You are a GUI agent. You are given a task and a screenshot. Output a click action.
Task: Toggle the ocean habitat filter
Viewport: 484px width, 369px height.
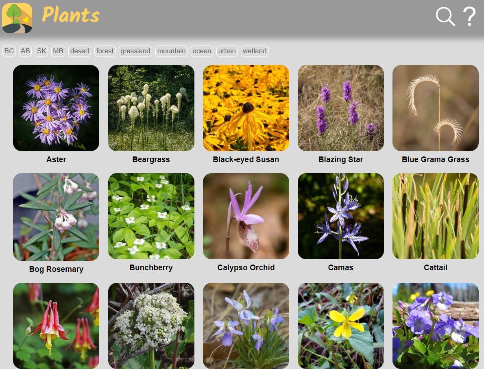202,51
